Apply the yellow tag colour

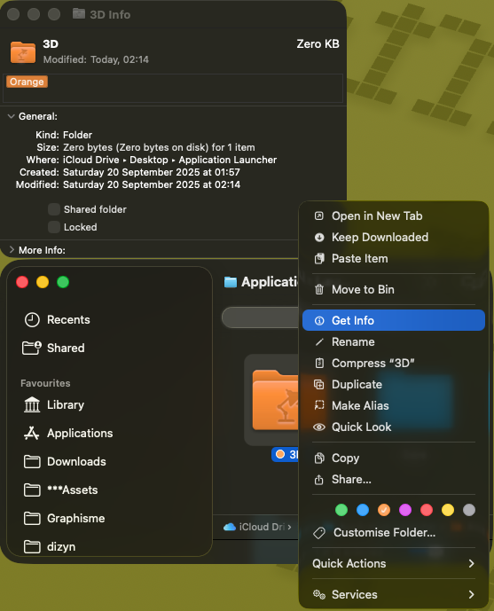click(448, 510)
